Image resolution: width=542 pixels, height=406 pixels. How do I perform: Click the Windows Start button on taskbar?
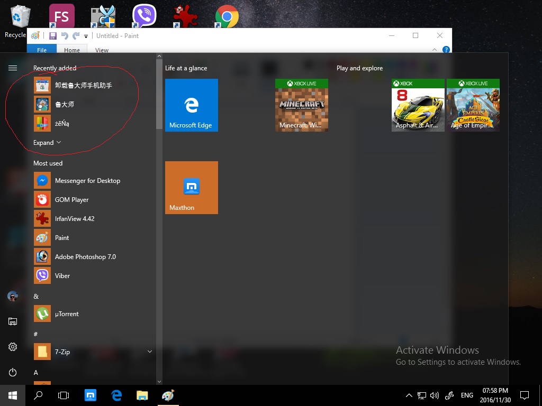click(13, 395)
